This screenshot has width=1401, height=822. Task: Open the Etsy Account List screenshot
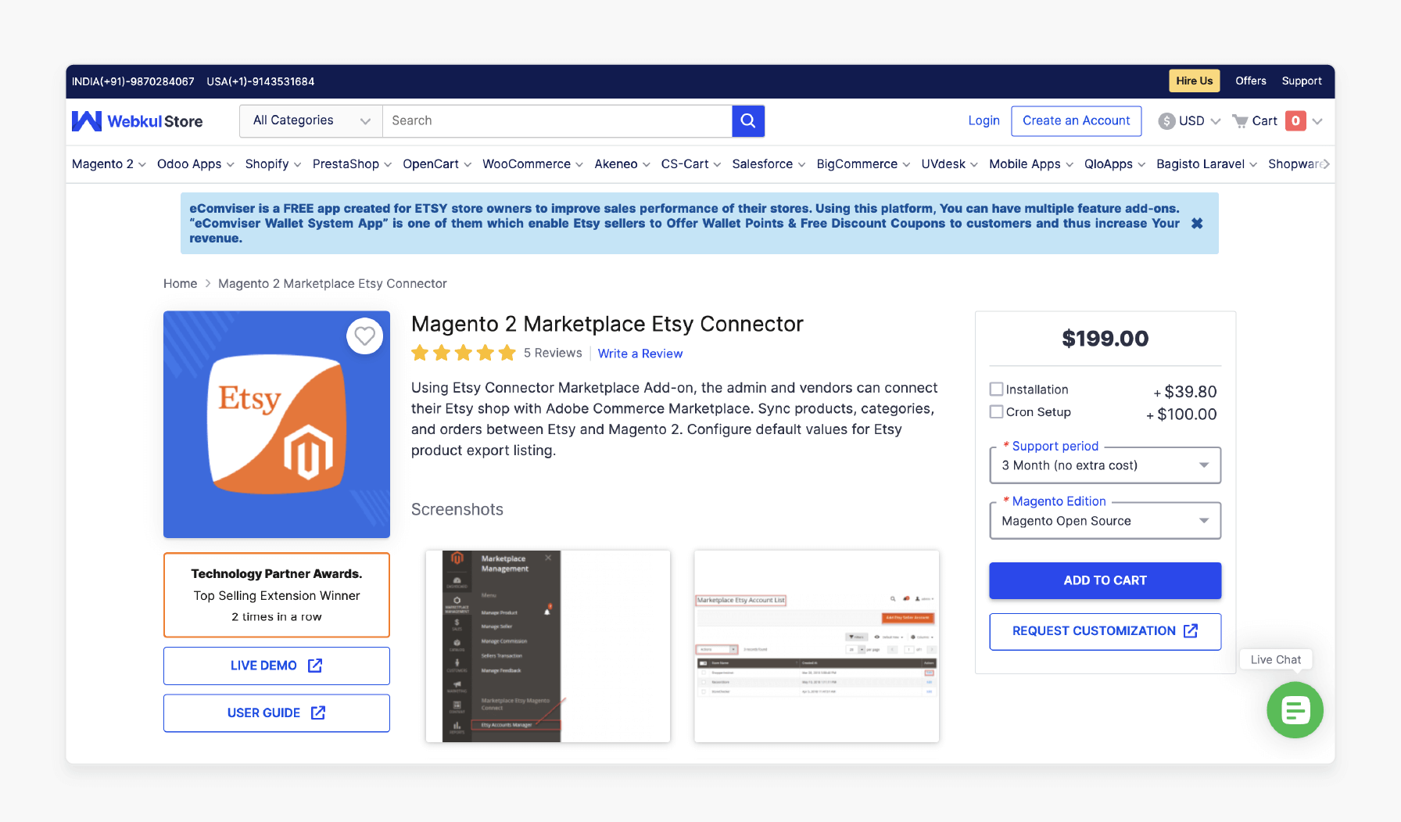click(x=816, y=646)
